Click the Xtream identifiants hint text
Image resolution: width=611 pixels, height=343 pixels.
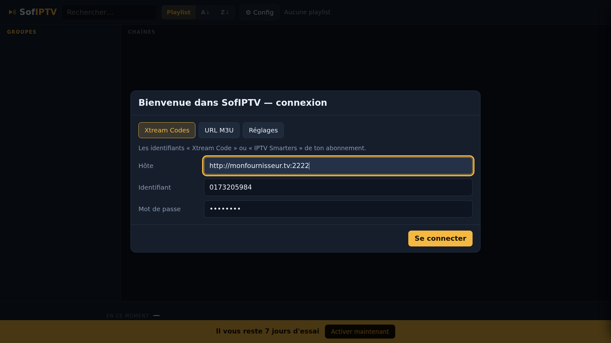(252, 148)
